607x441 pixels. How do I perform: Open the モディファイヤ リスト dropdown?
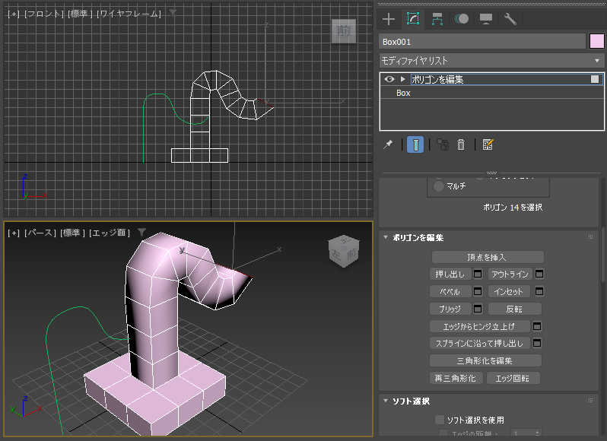point(491,61)
